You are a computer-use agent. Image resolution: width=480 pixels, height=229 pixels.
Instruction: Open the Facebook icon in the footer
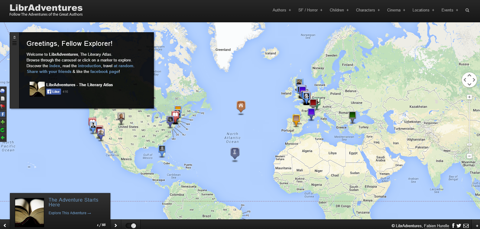click(x=453, y=226)
